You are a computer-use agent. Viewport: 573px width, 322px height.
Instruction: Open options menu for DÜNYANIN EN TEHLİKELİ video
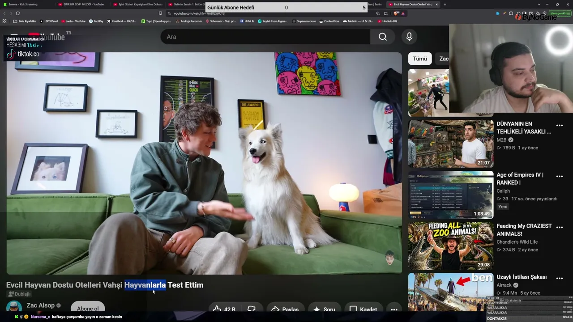[560, 126]
